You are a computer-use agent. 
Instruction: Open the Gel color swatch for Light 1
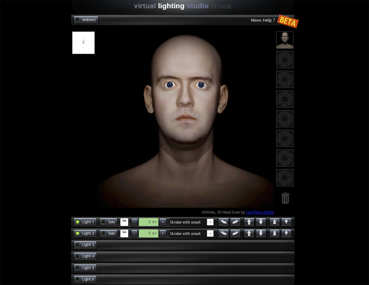(124, 222)
